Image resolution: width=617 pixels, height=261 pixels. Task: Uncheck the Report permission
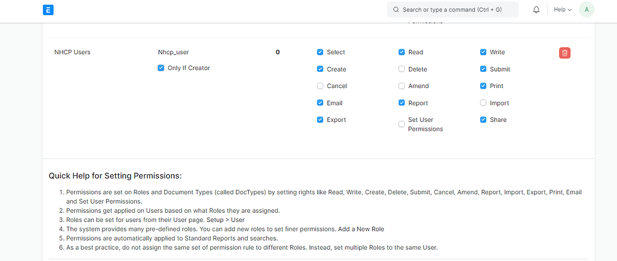pyautogui.click(x=402, y=103)
